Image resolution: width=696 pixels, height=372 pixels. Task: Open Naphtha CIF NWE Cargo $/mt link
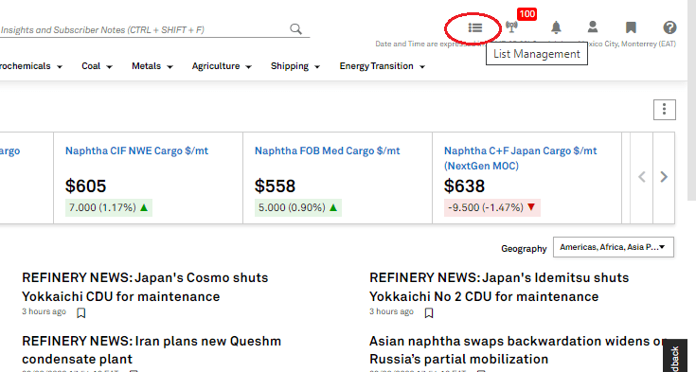click(136, 151)
